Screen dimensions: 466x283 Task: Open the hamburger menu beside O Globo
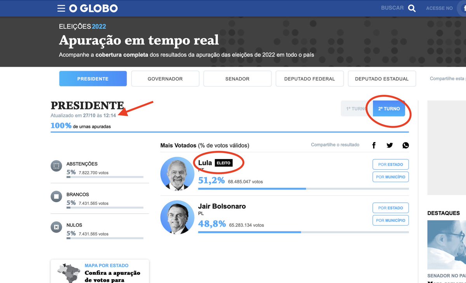click(x=61, y=8)
